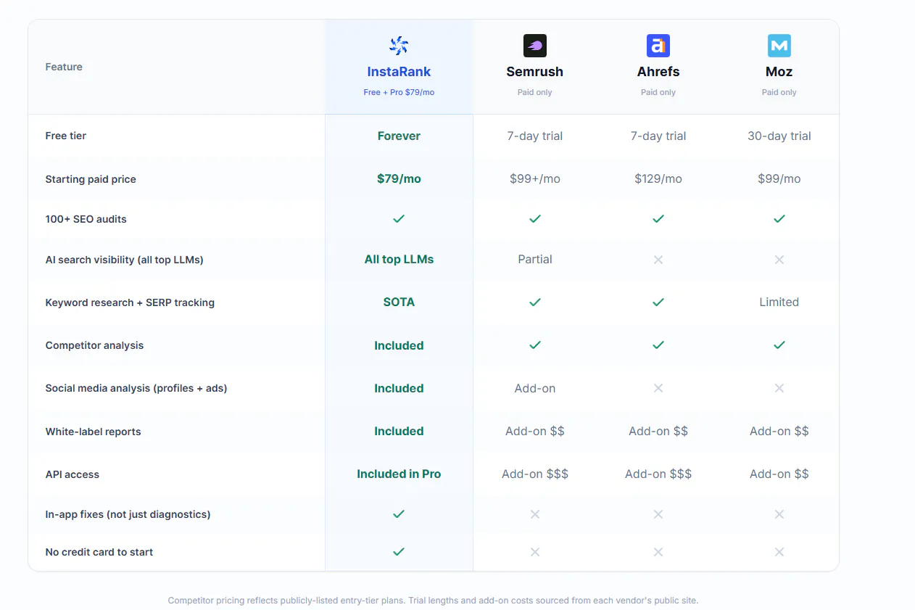Image resolution: width=915 pixels, height=610 pixels.
Task: Click Ahrefs cross in AI search visibility row
Action: 658,259
